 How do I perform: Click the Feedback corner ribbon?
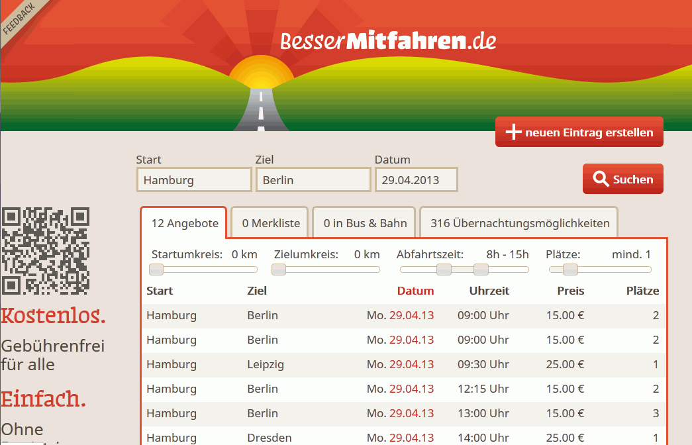(20, 19)
